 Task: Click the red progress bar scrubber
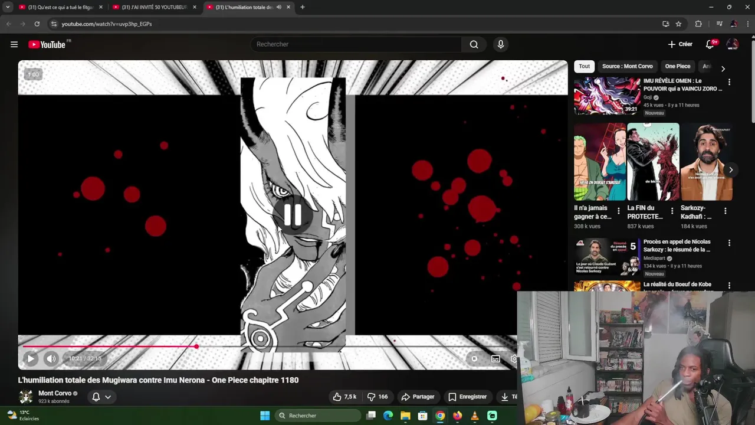pos(196,346)
